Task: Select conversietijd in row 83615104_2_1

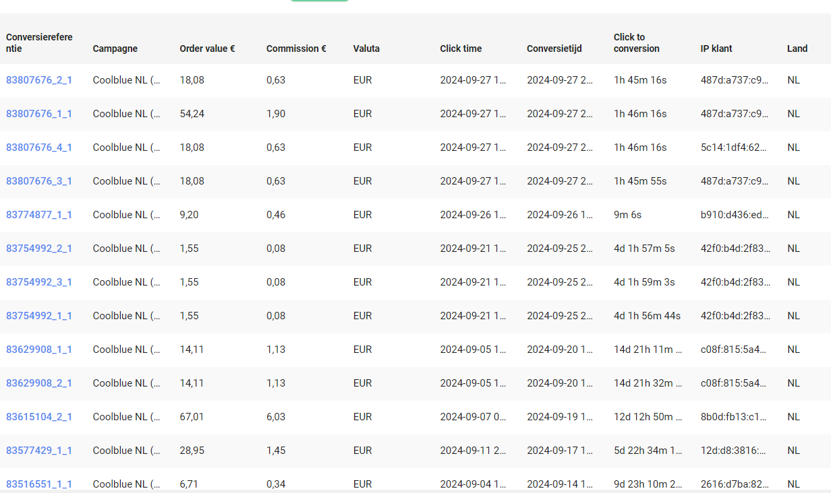Action: pos(560,417)
